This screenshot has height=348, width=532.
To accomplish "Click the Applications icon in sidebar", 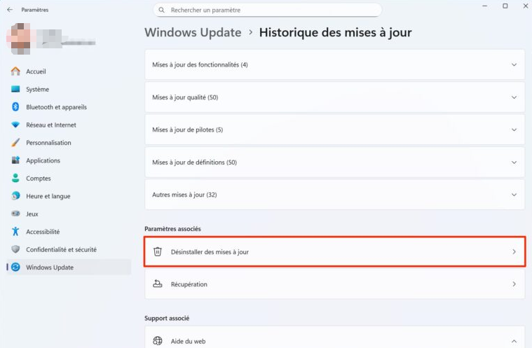I will (15, 160).
